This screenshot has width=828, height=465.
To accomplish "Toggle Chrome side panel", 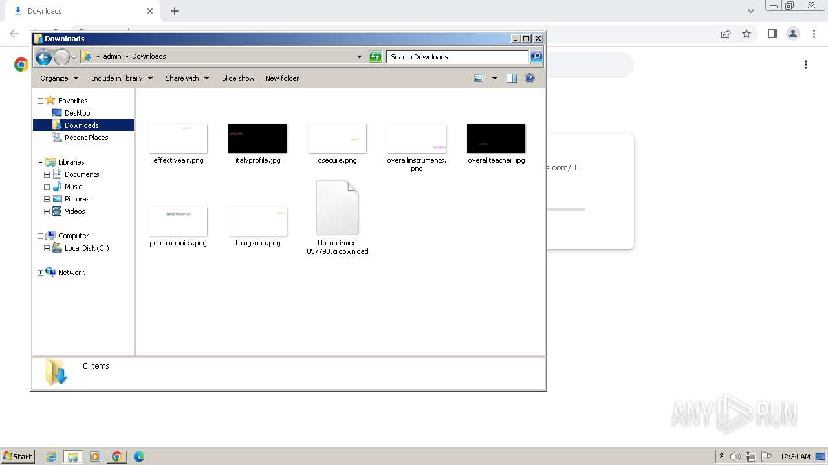I will pos(772,34).
